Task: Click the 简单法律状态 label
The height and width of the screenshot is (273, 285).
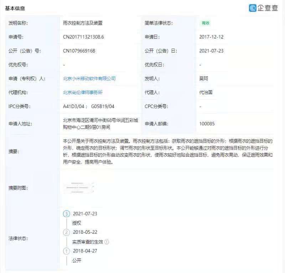Action: pyautogui.click(x=159, y=23)
